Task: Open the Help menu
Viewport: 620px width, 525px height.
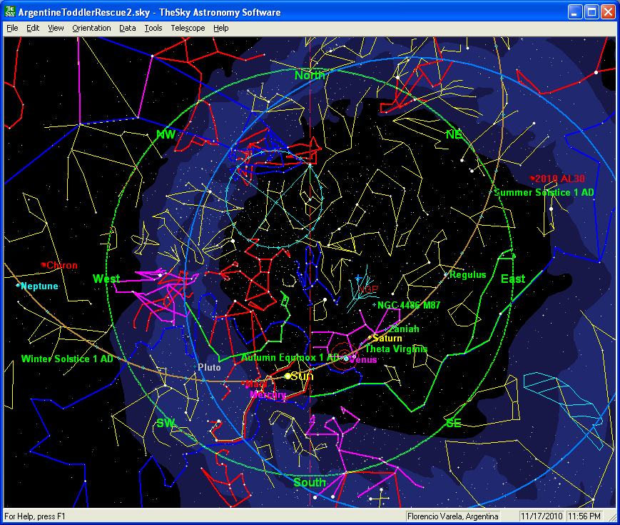Action: tap(221, 28)
